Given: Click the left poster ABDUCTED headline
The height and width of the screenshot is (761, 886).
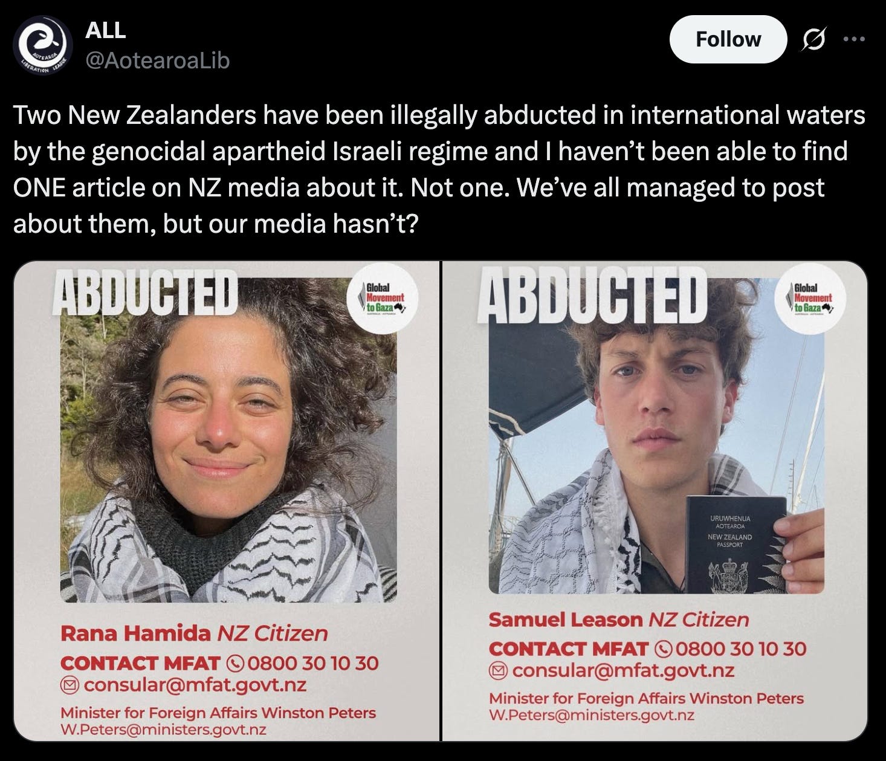Looking at the screenshot, I should pos(144,293).
